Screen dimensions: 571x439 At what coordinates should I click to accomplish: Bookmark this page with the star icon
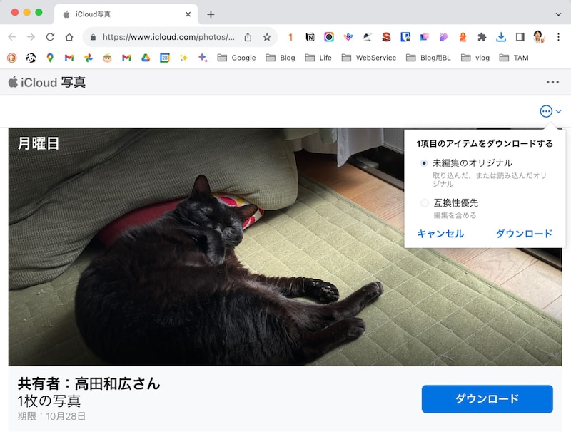[267, 37]
